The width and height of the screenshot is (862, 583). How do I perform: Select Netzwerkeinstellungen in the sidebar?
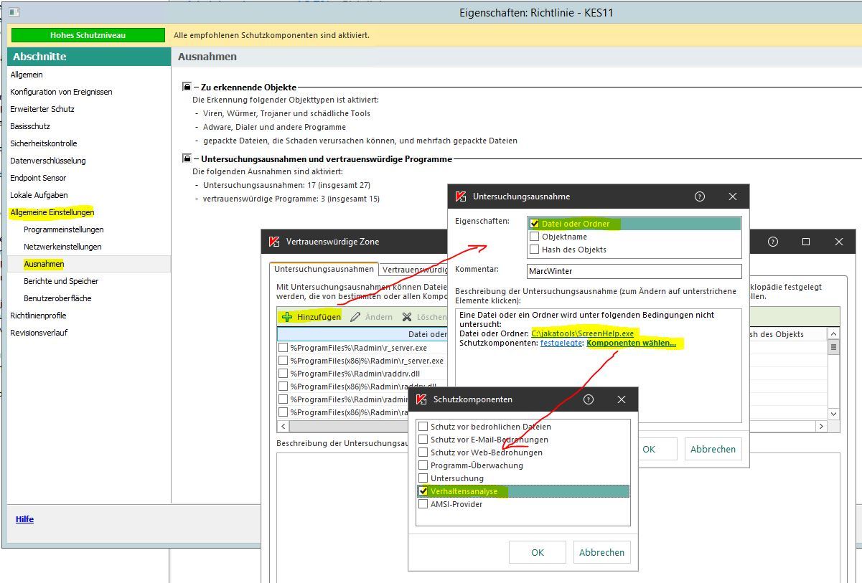click(x=62, y=247)
